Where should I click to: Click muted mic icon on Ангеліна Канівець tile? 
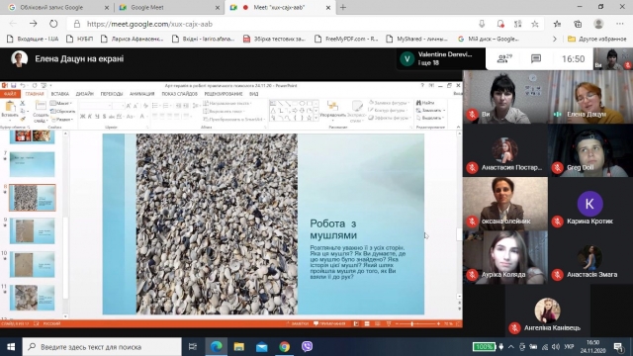pyautogui.click(x=514, y=327)
